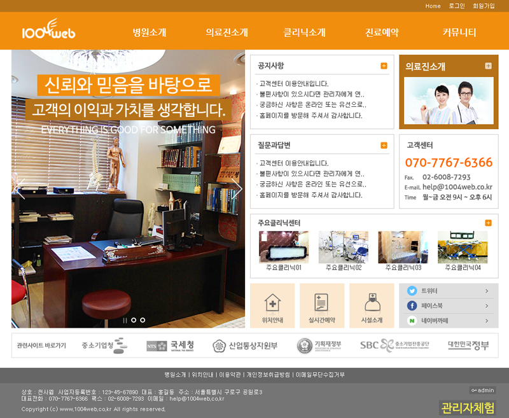The image size is (509, 418).
Task: Open the 주요클리닉03 thumbnail
Action: pos(403,247)
